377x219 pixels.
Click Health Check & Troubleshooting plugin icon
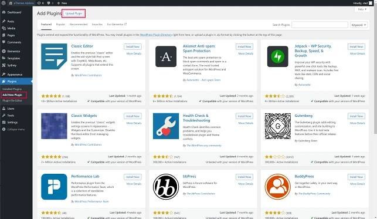[x=166, y=126]
